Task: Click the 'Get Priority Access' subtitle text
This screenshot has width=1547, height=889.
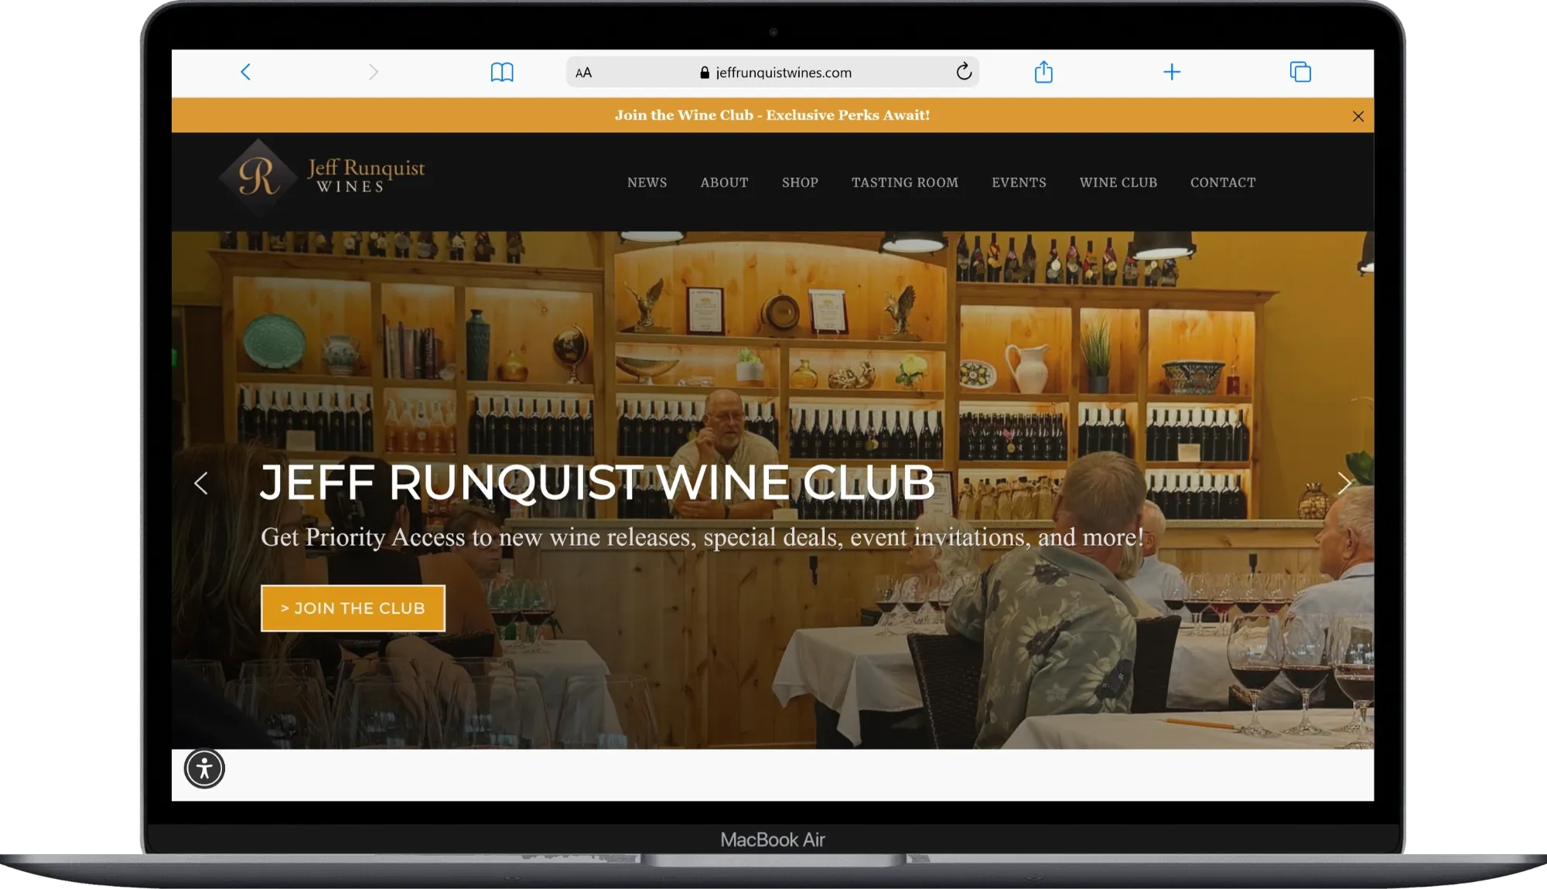Action: [x=702, y=536]
